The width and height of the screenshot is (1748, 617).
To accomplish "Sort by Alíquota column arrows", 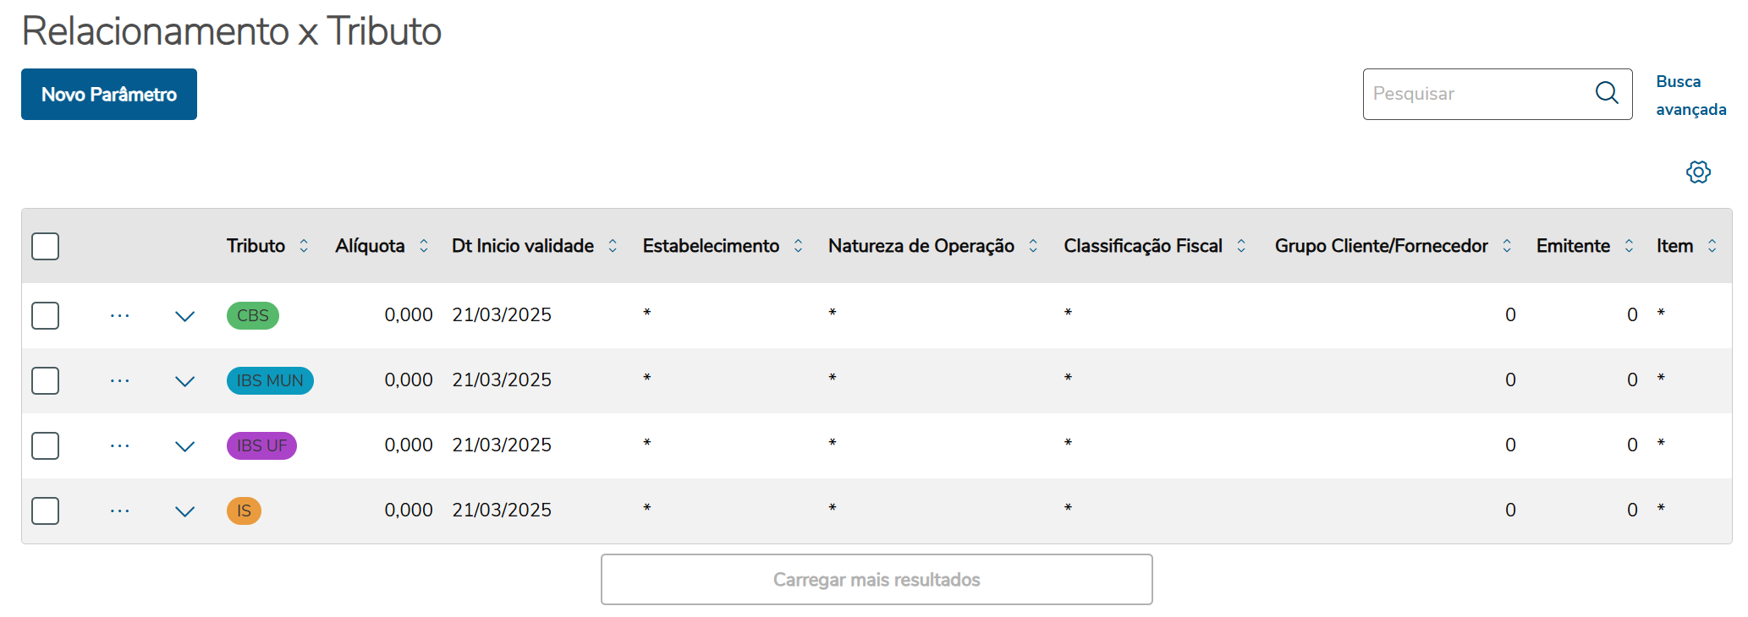I will click(424, 246).
